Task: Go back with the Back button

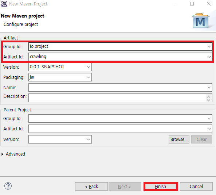Action: click(91, 187)
